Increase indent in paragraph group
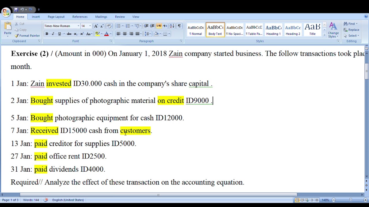 pyautogui.click(x=152, y=26)
